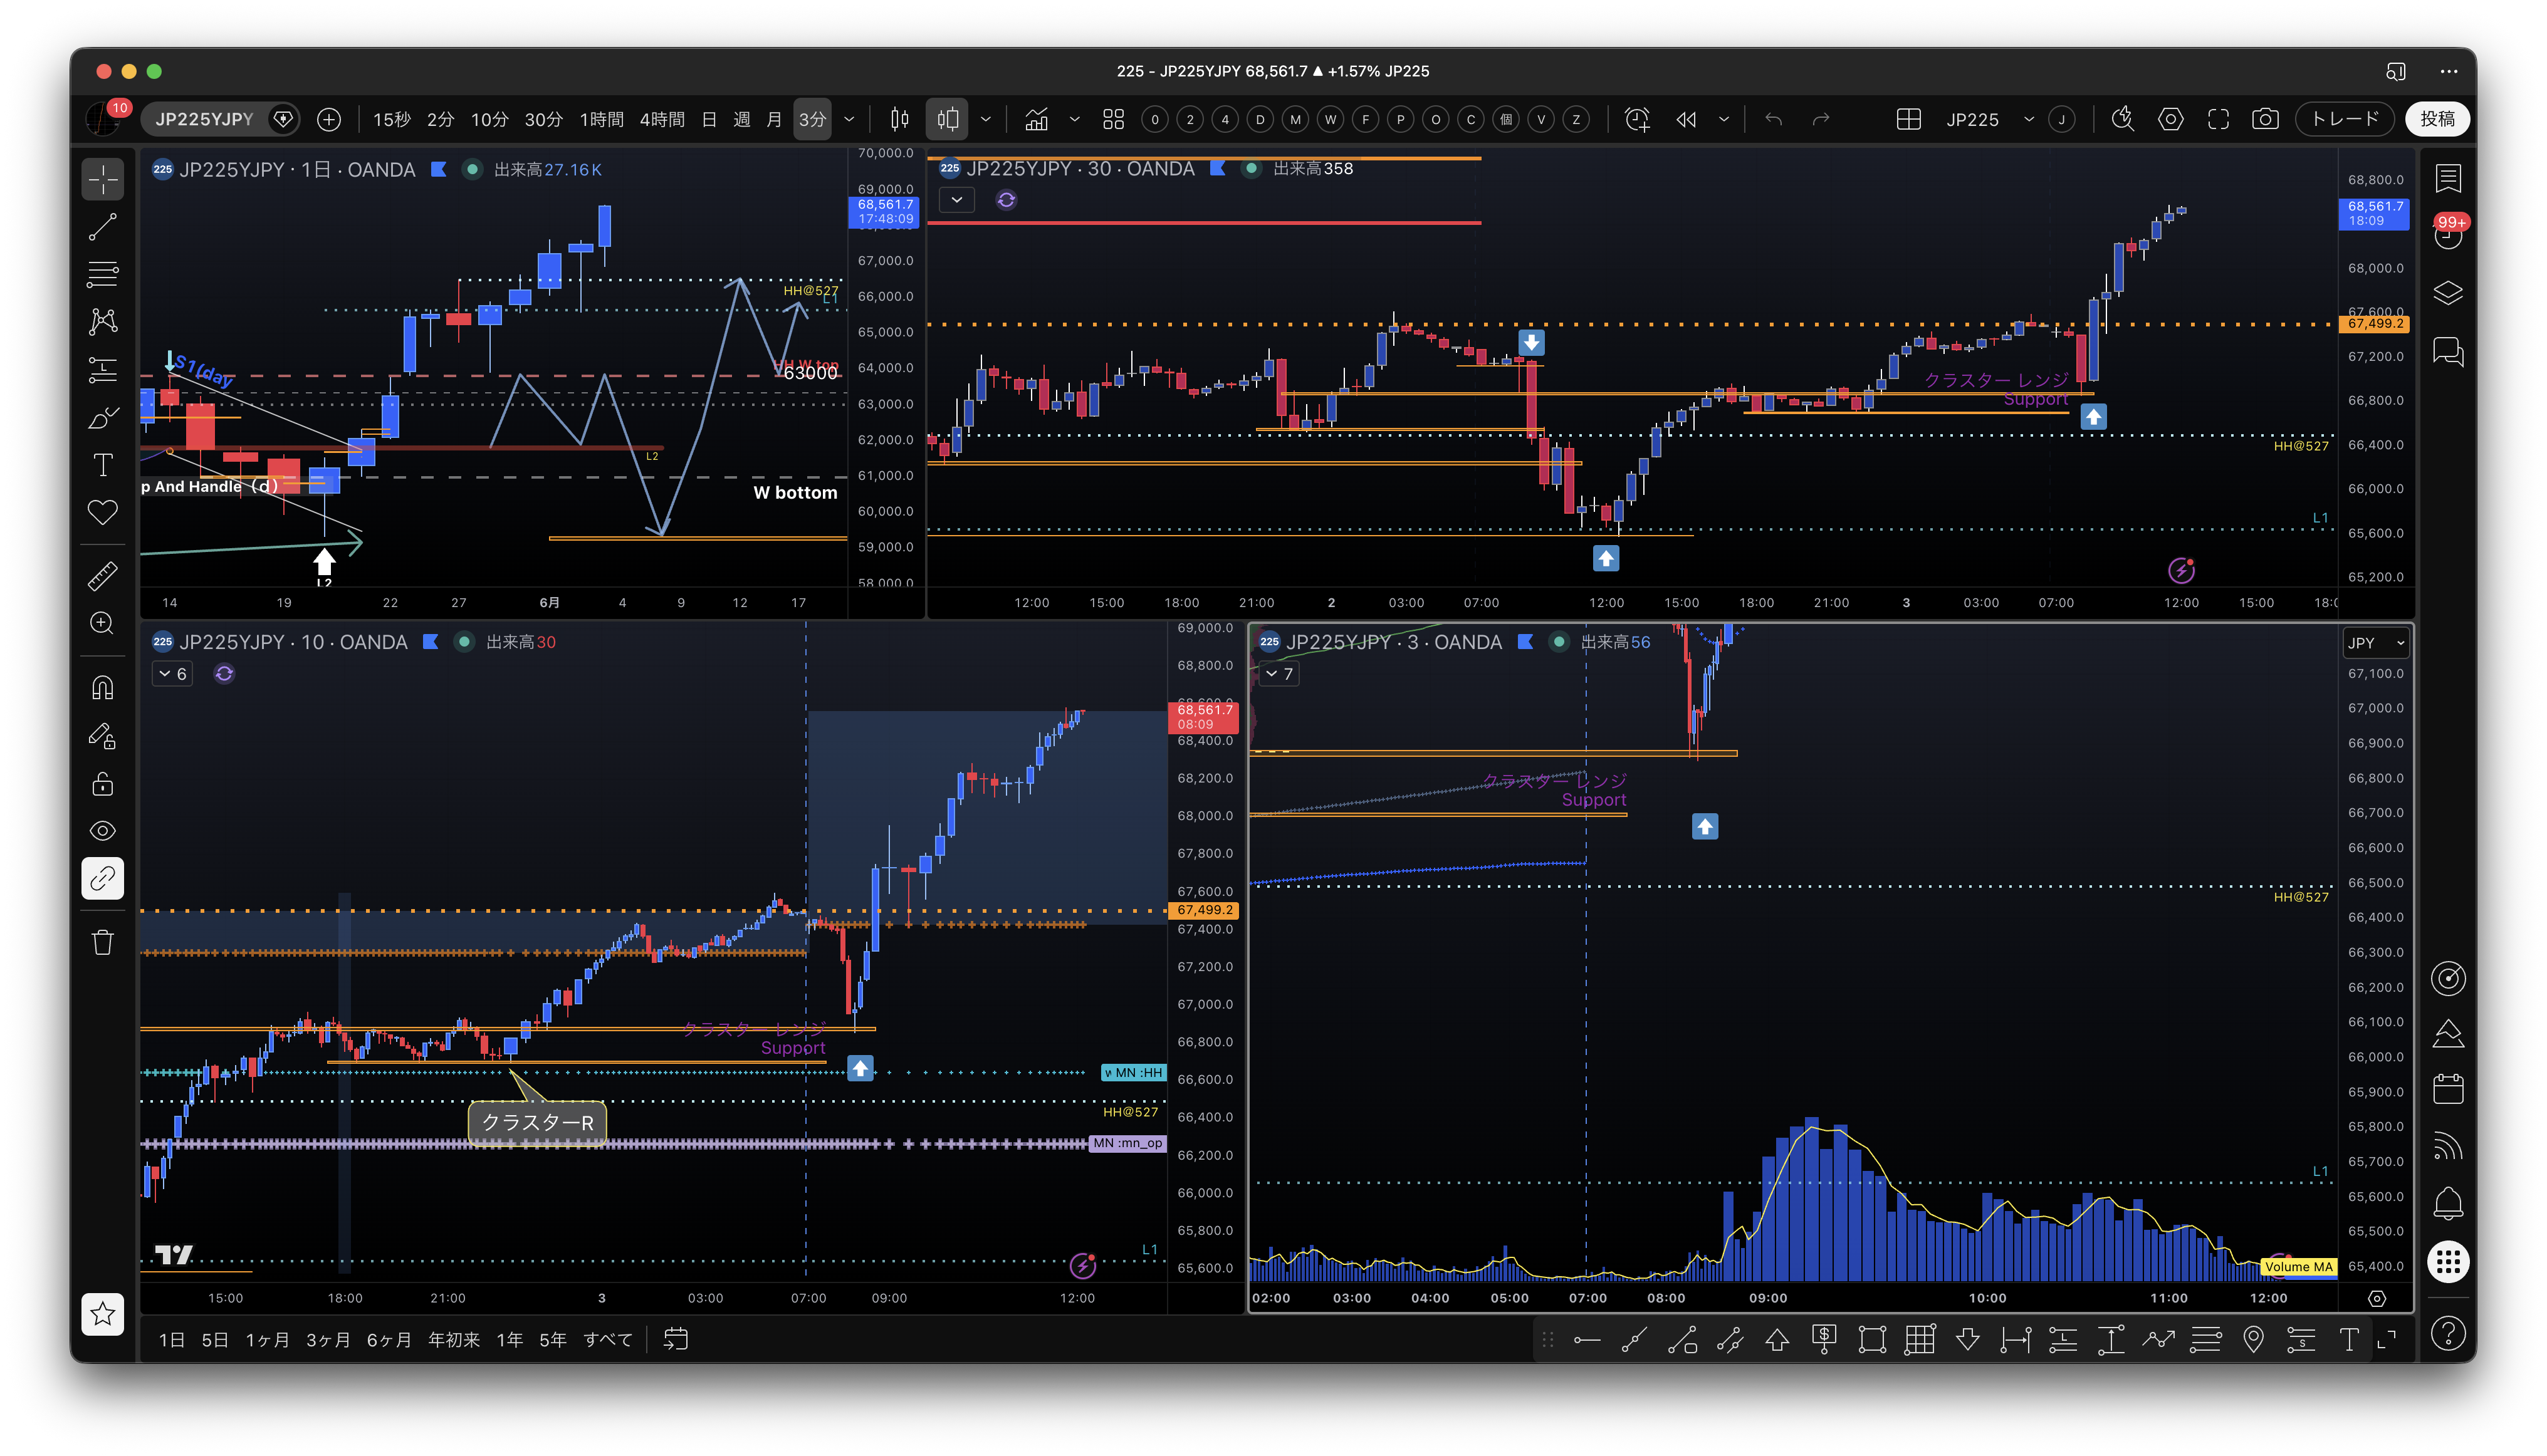Hide all drawings with eye icon
Image resolution: width=2547 pixels, height=1456 pixels.
103,831
